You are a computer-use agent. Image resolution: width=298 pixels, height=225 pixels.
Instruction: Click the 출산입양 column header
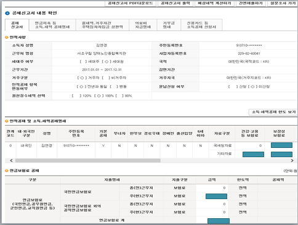(x=184, y=134)
